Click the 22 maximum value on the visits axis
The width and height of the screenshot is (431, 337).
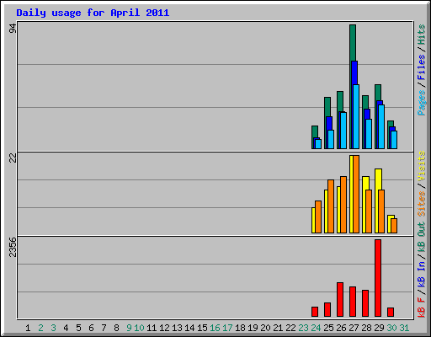13,158
